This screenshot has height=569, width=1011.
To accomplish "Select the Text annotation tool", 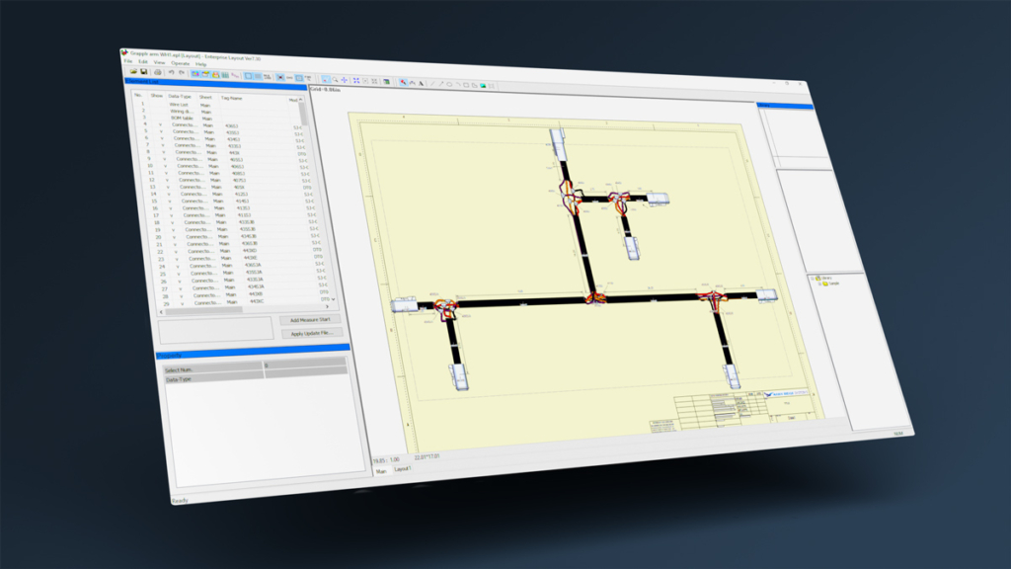I will pyautogui.click(x=422, y=83).
